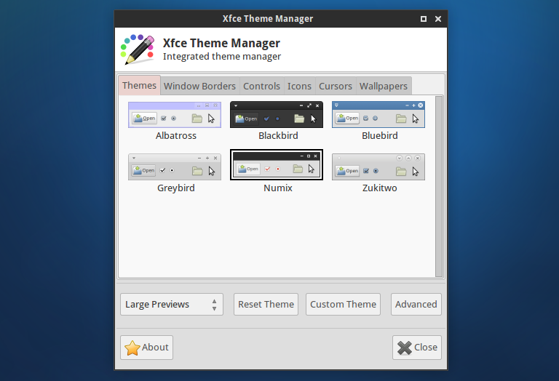Switch to the Cursors tab
This screenshot has width=559, height=381.
336,87
